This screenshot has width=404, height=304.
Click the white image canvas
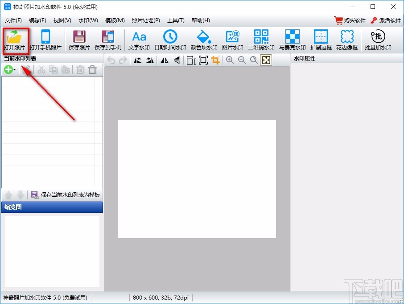tap(197, 179)
